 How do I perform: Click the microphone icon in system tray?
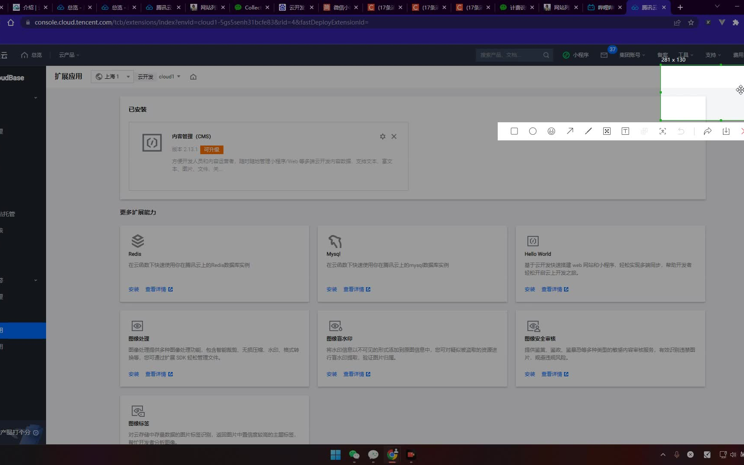click(x=677, y=455)
